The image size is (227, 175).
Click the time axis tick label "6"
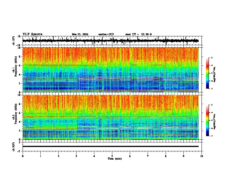[x=130, y=156]
